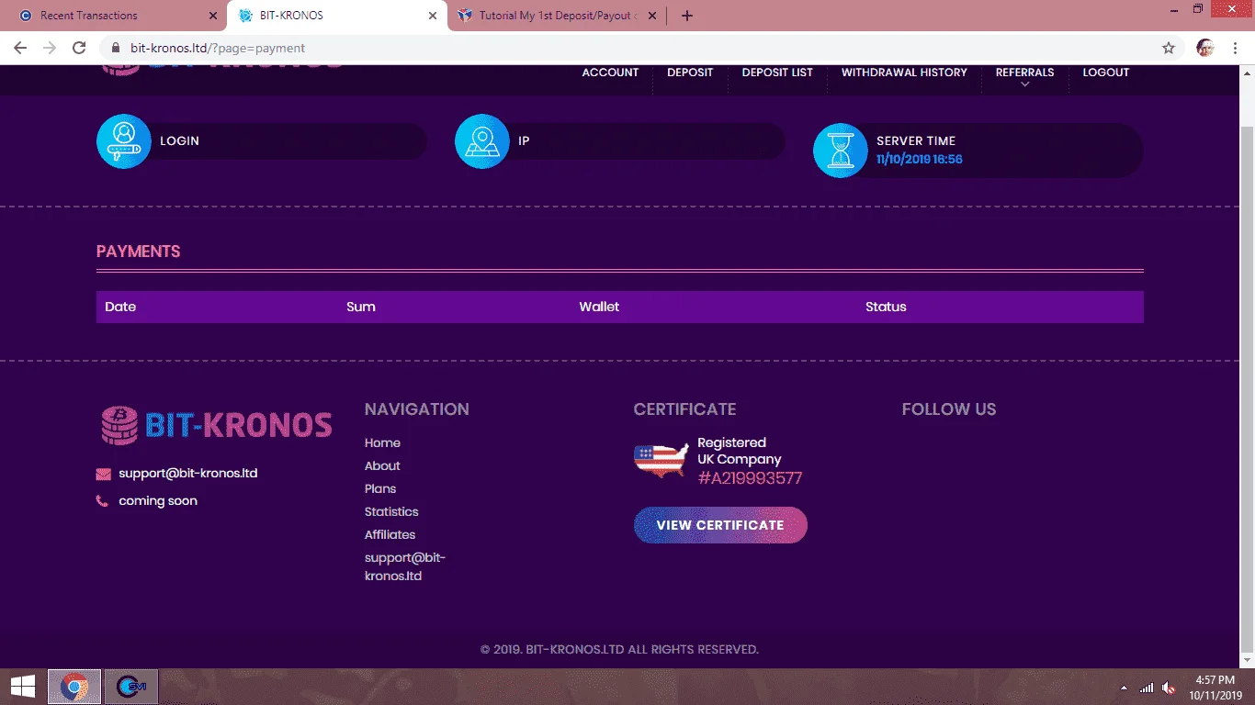Viewport: 1255px width, 705px height.
Task: Reload the Bit-Kronos page
Action: pos(79,48)
